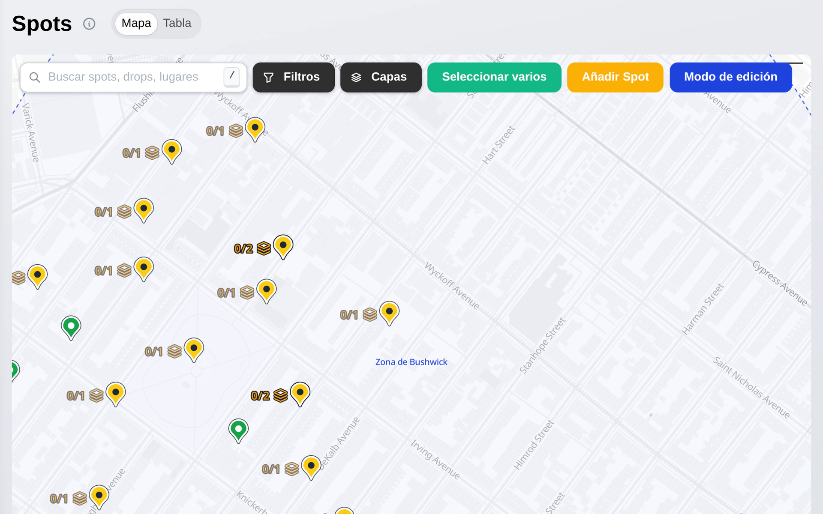Click the Zona de Bushwick label
Image resolution: width=823 pixels, height=514 pixels.
click(x=411, y=362)
